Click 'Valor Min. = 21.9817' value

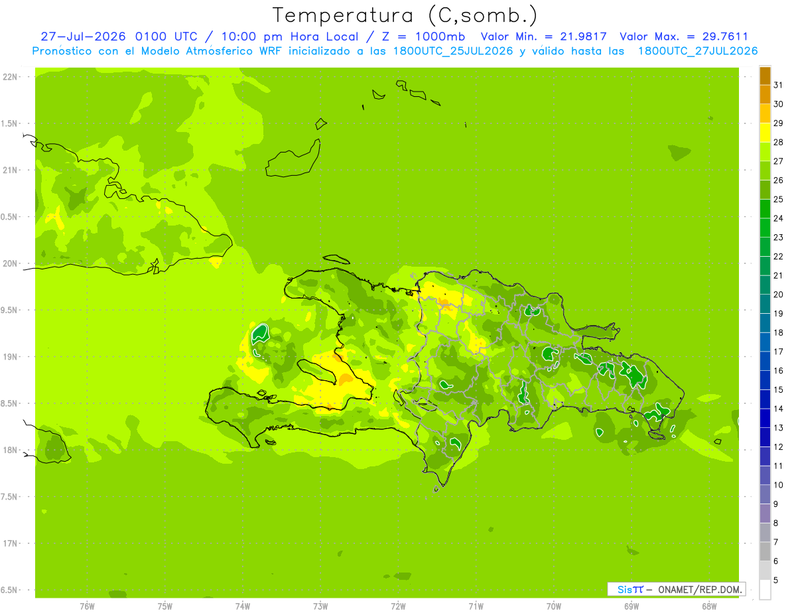point(543,36)
